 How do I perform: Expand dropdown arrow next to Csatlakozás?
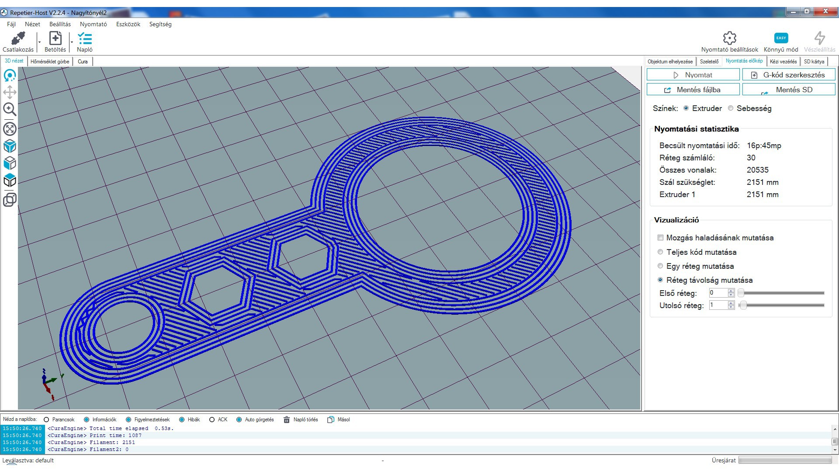39,42
